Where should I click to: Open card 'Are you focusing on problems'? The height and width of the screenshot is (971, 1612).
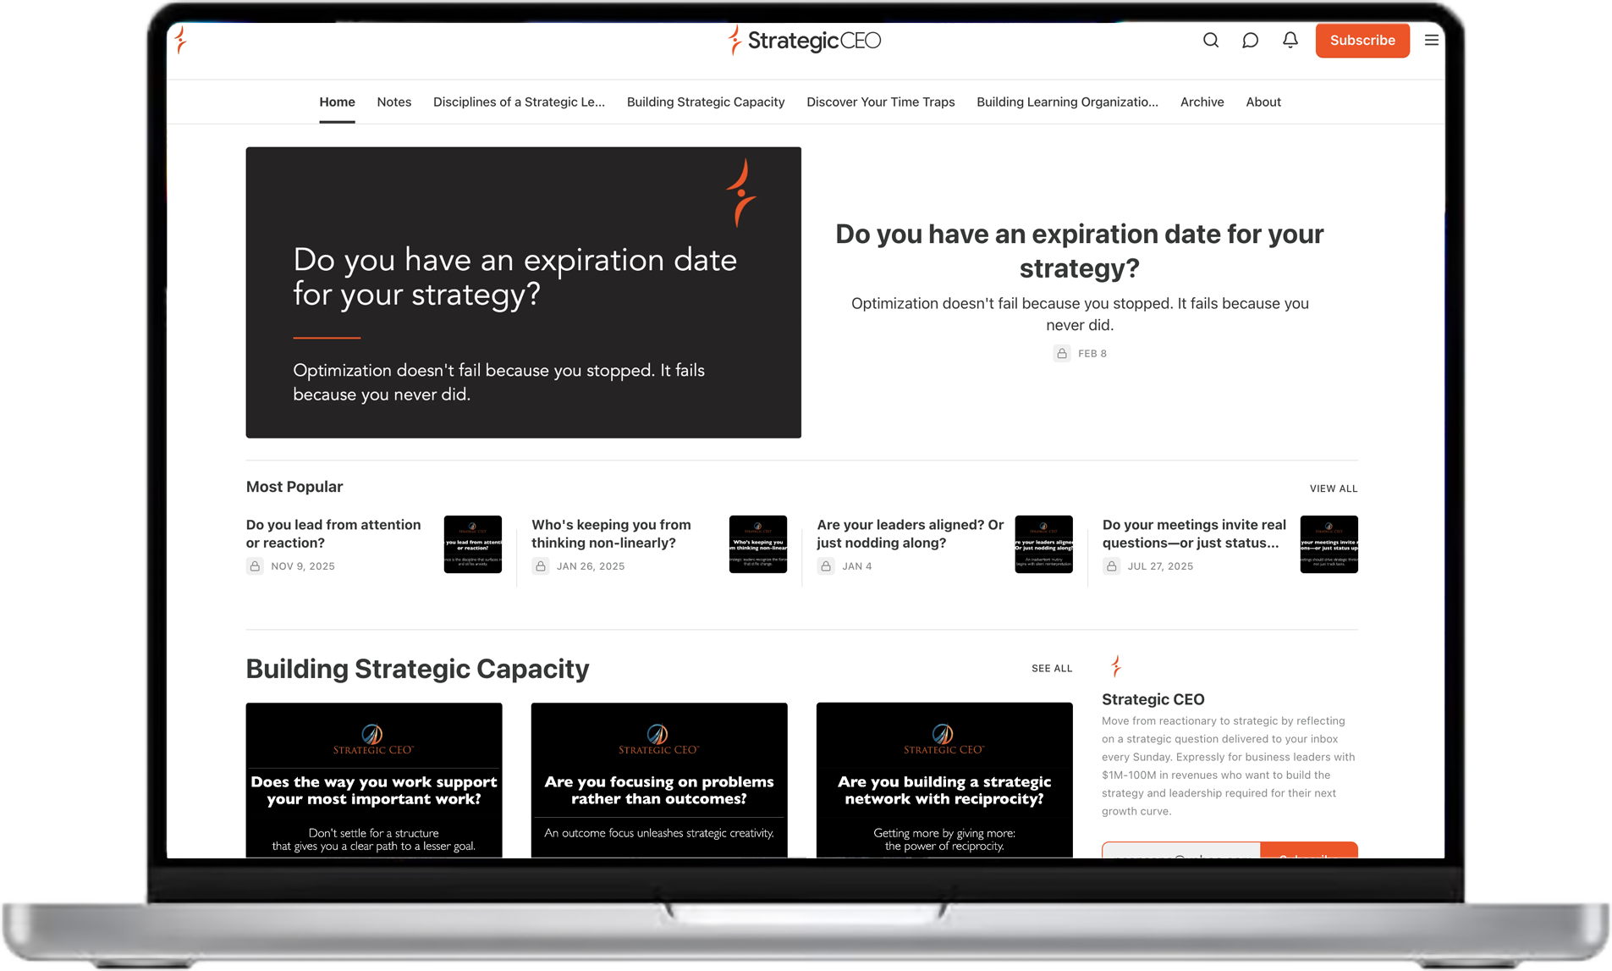point(659,780)
